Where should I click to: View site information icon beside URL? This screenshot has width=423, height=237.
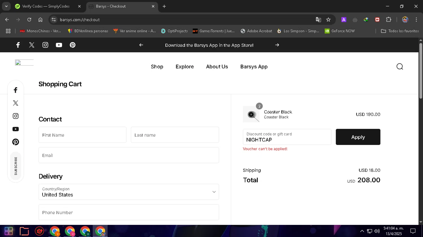click(54, 20)
